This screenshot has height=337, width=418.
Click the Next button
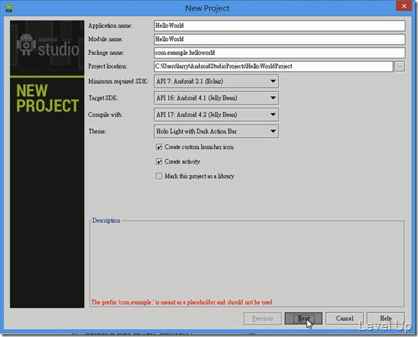pyautogui.click(x=304, y=318)
